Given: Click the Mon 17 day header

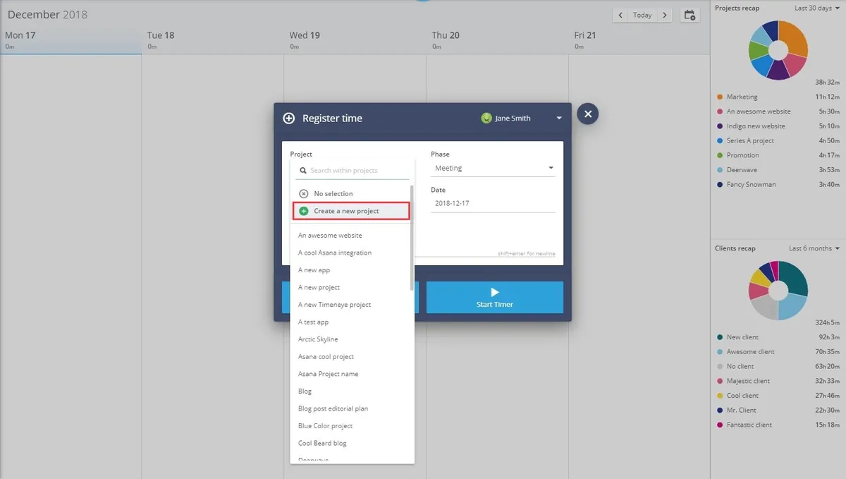Looking at the screenshot, I should (x=70, y=40).
